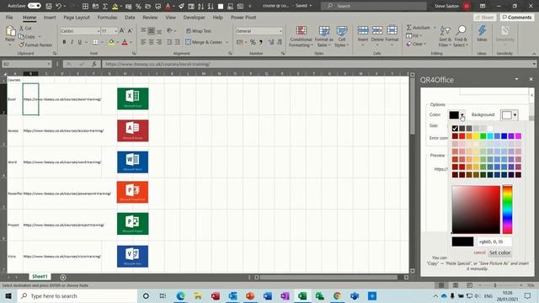Toggle Middle Align in Alignment group
539x303 pixels.
(152, 31)
